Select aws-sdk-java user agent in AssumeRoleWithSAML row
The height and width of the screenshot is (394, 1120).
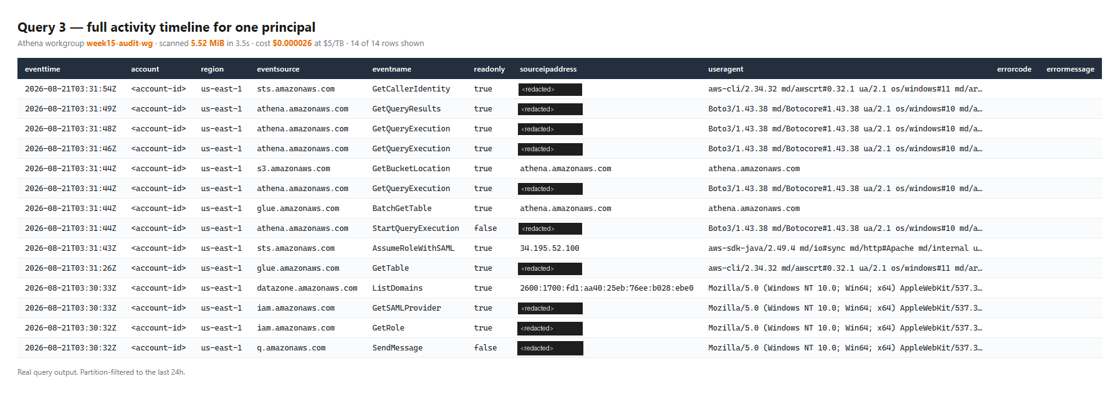[x=845, y=248]
